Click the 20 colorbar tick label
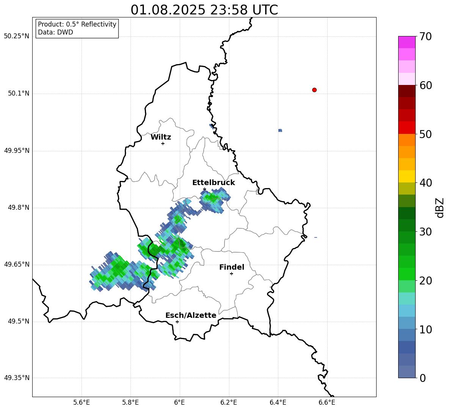449x410 pixels. [x=426, y=281]
